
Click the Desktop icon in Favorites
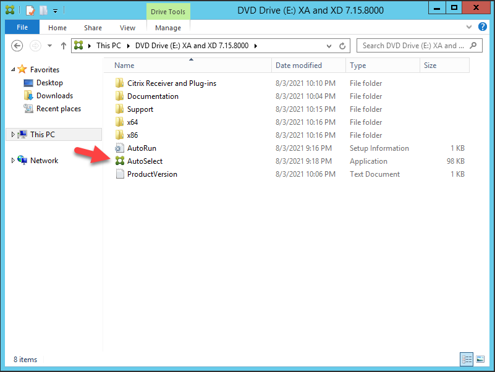point(28,83)
